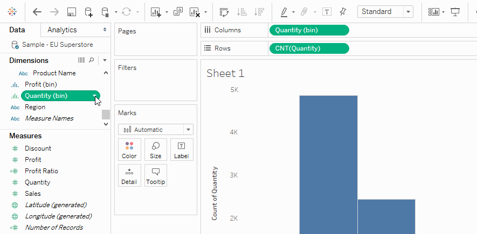Screen dimensions: 477x234
Task: Toggle view data as list icon in Dimensions
Action: (81, 60)
